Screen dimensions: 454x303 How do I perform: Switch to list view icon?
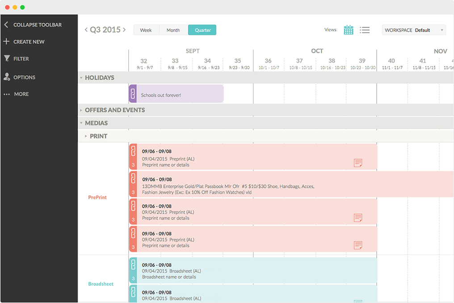[x=365, y=30]
